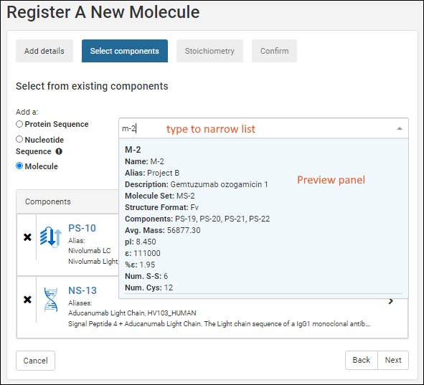Go Back to previous step
424x385 pixels.
point(362,360)
